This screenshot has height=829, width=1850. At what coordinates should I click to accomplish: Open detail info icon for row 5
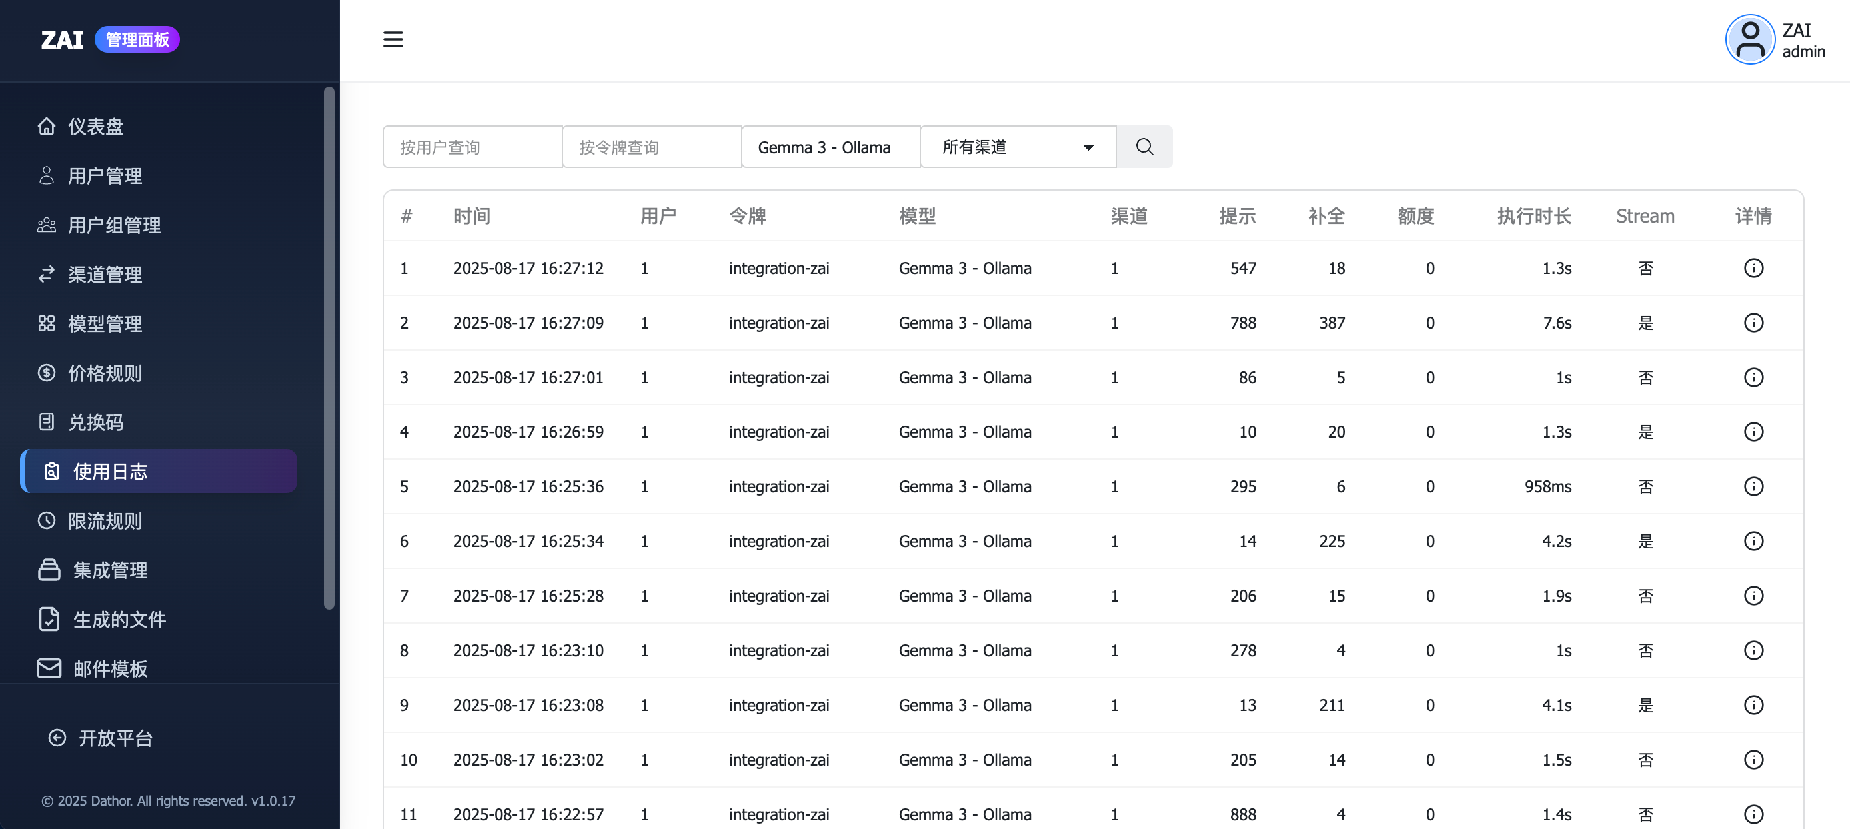coord(1753,486)
